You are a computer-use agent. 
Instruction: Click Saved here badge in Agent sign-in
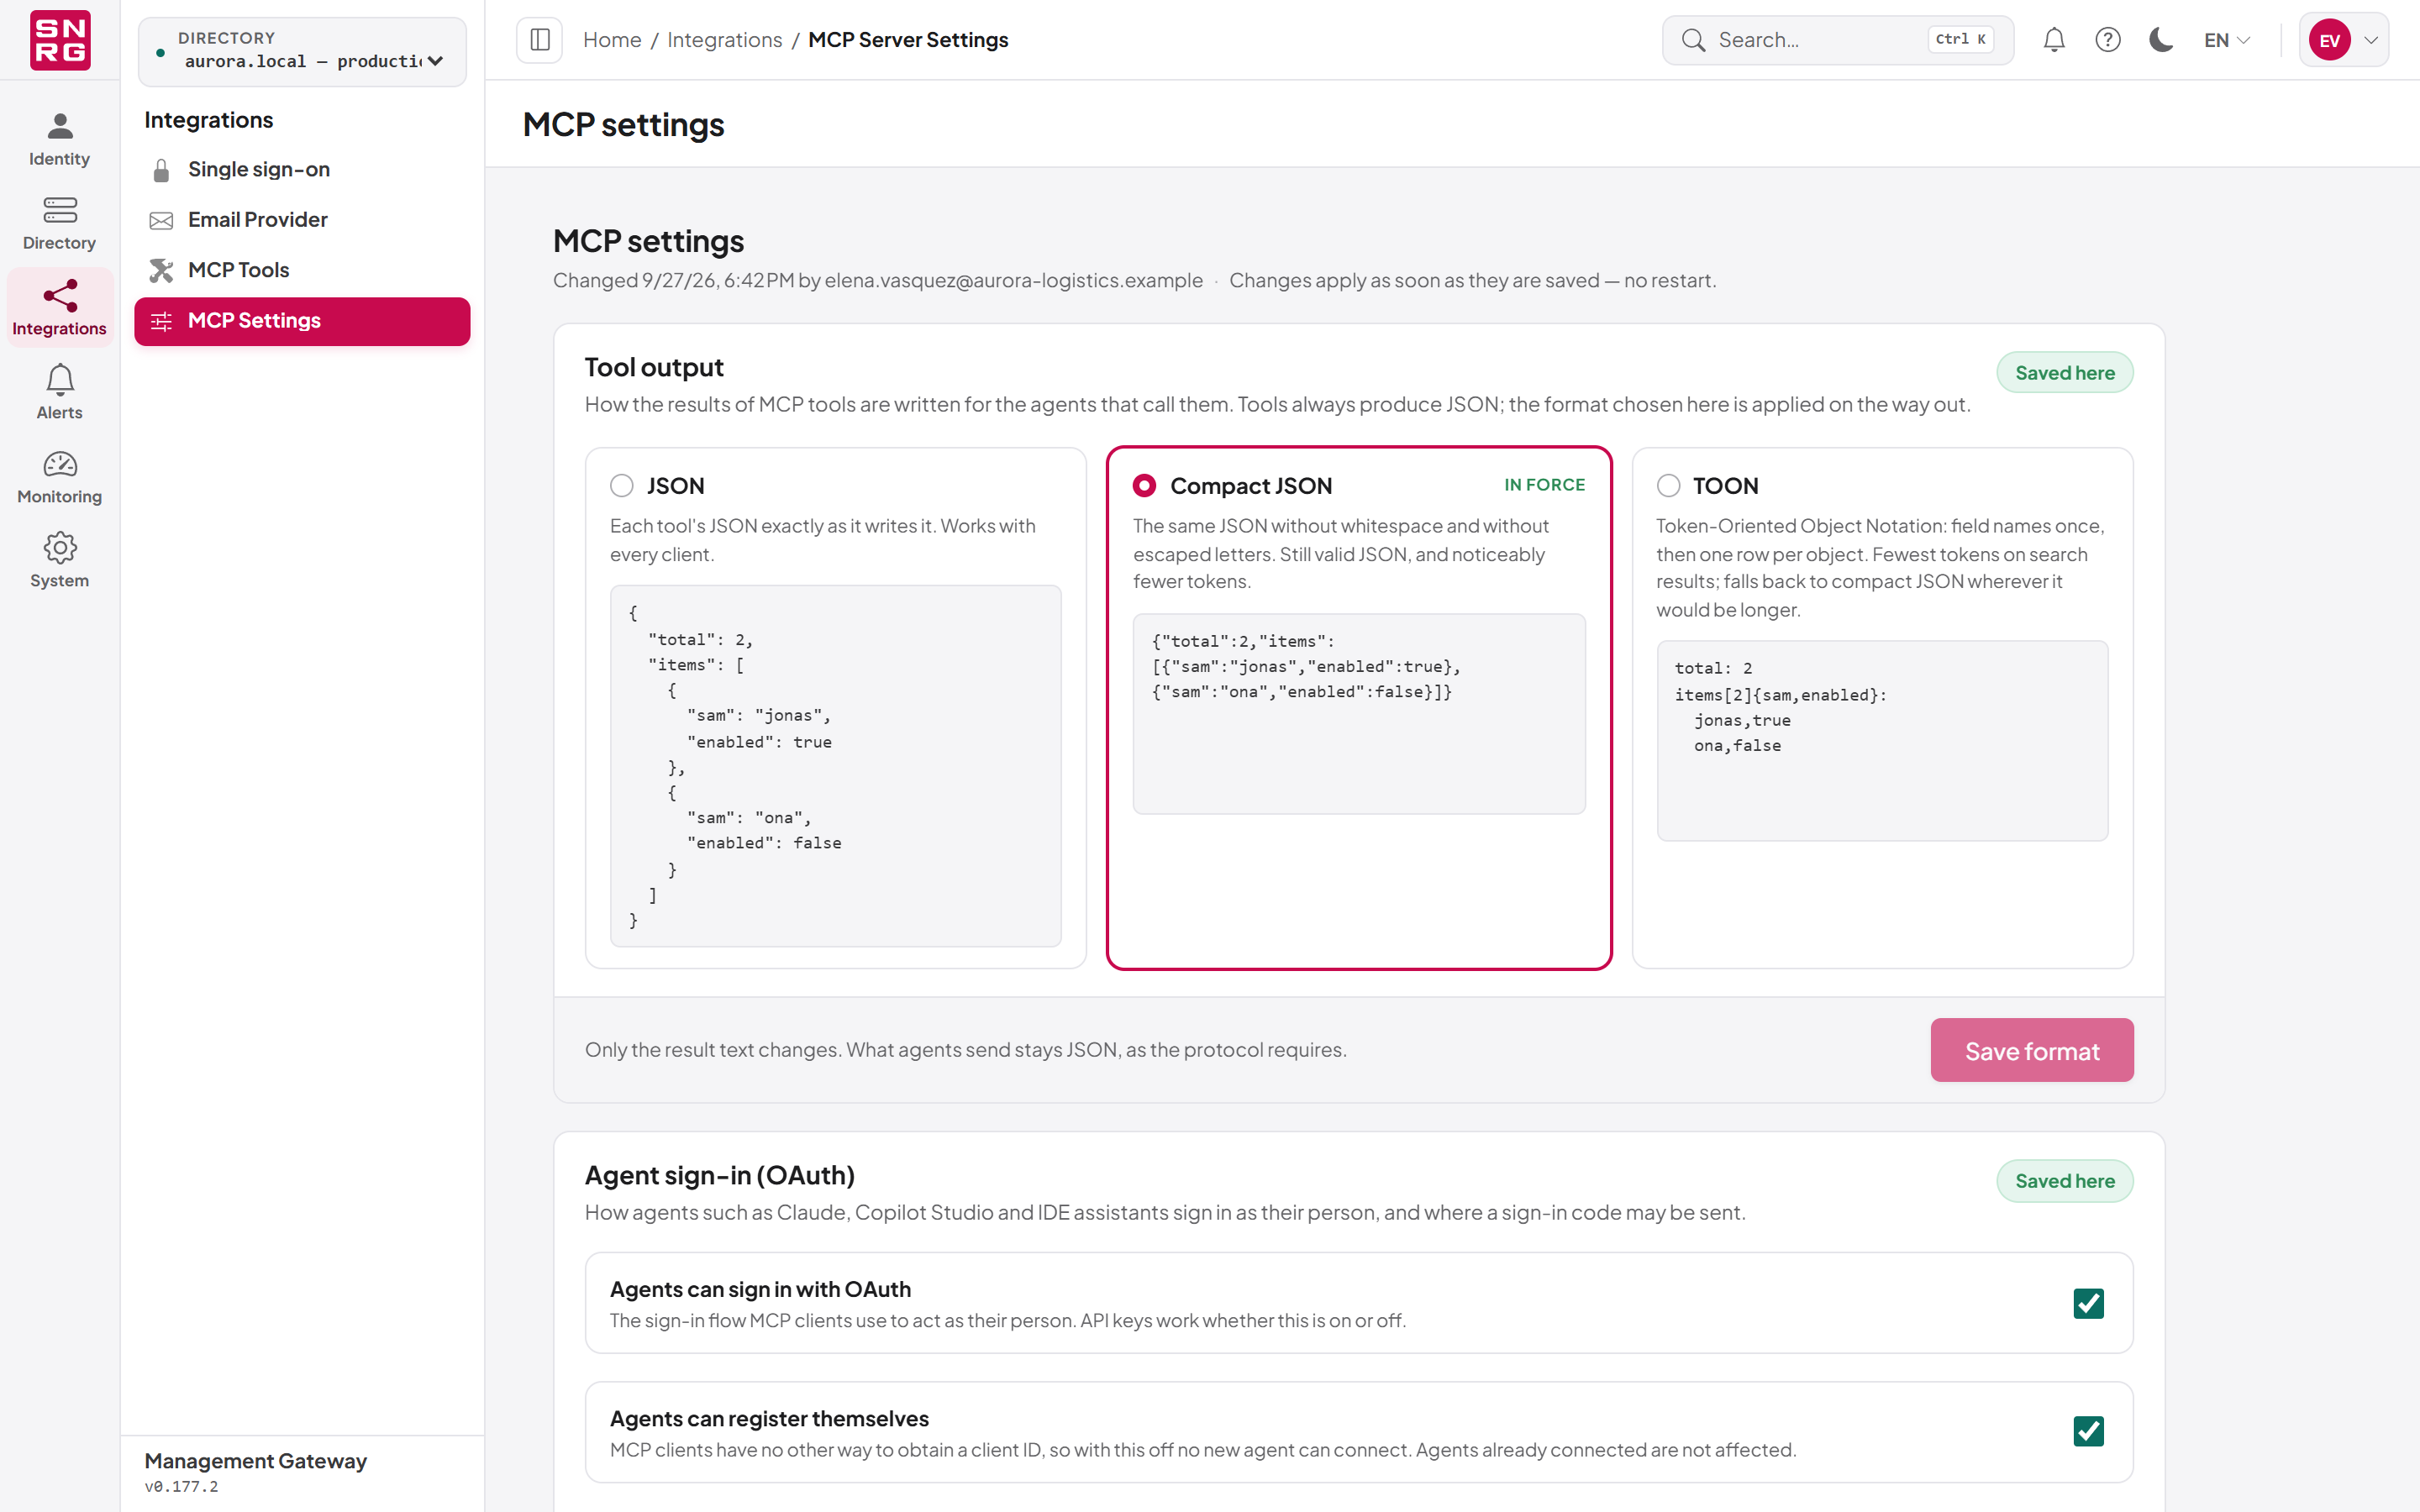point(2064,1181)
